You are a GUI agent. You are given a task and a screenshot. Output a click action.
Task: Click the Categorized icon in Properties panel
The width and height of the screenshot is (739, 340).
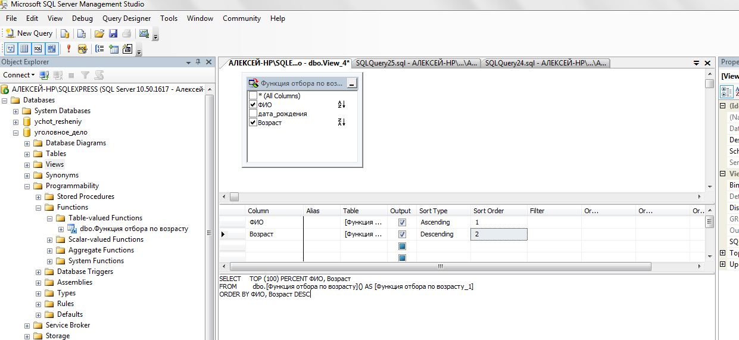point(727,91)
